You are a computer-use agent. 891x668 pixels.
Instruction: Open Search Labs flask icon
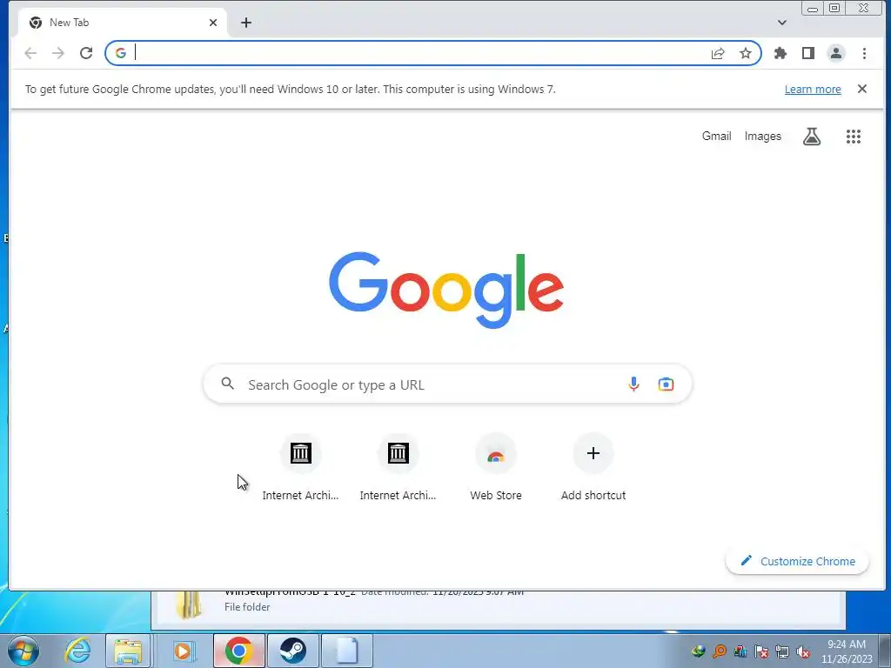(x=812, y=137)
